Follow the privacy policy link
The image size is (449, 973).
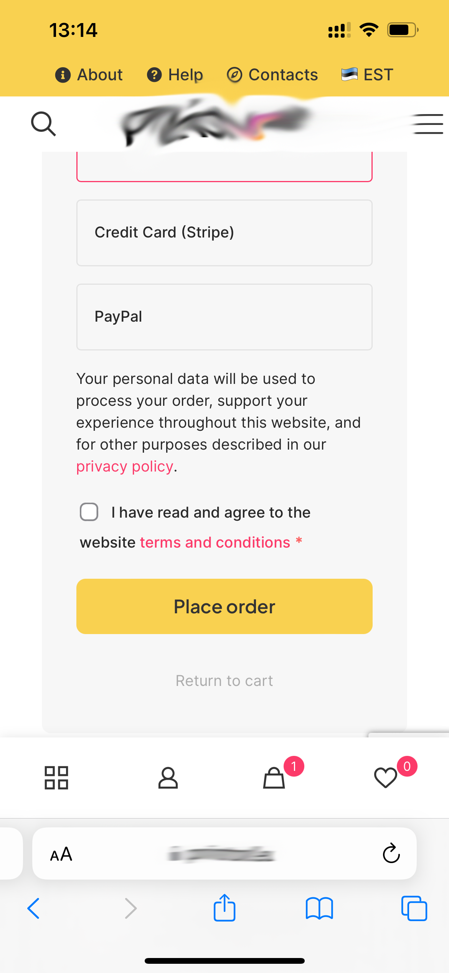[125, 466]
